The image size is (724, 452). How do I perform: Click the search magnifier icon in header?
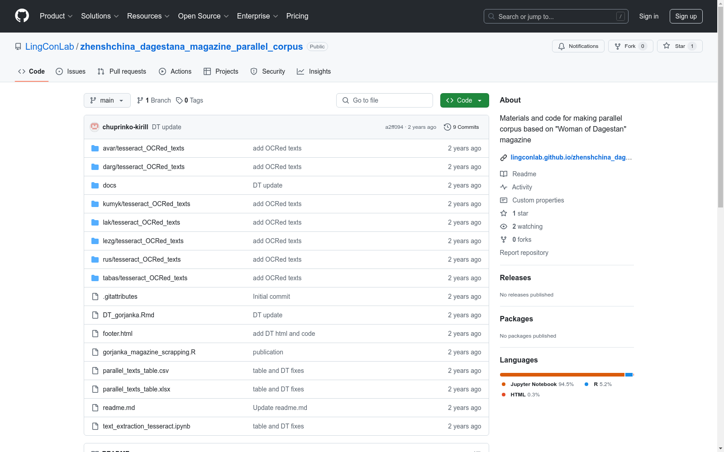(x=491, y=16)
